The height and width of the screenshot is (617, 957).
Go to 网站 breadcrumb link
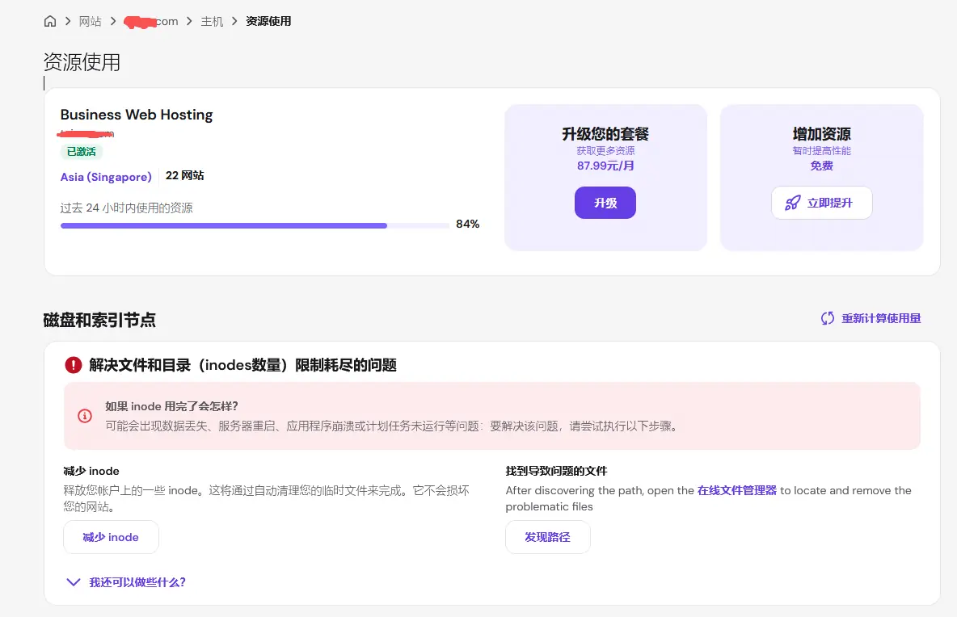(x=90, y=21)
